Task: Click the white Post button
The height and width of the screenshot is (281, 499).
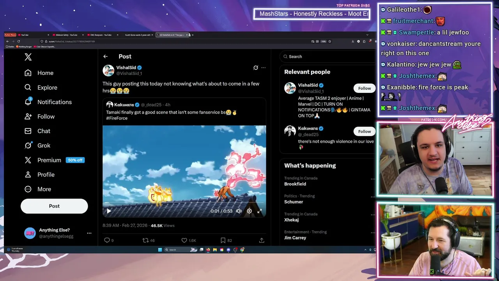Action: point(54,206)
